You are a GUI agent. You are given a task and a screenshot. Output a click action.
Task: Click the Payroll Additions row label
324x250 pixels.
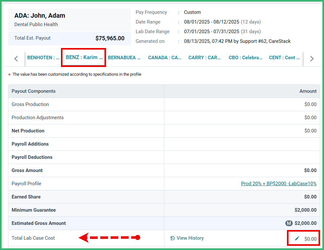30,144
